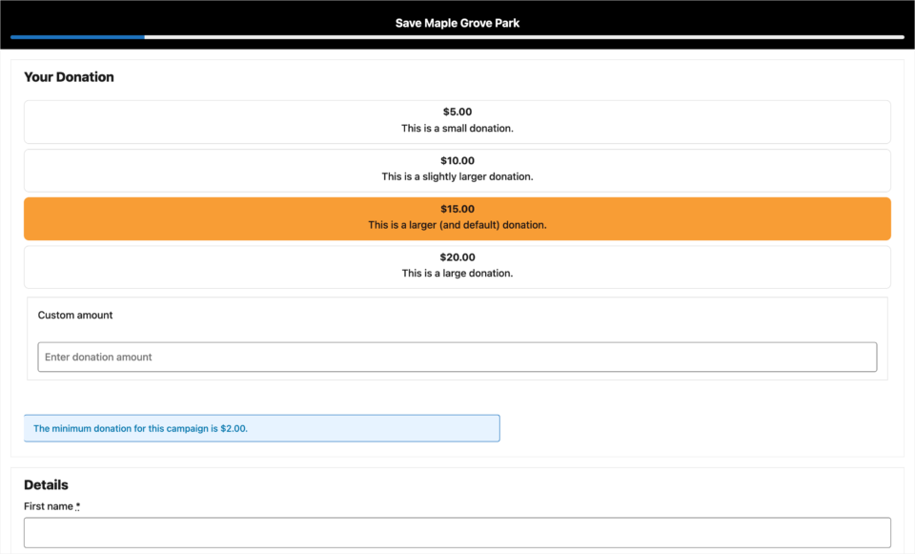The image size is (915, 554).
Task: Click the Custom amount label
Action: tap(75, 316)
